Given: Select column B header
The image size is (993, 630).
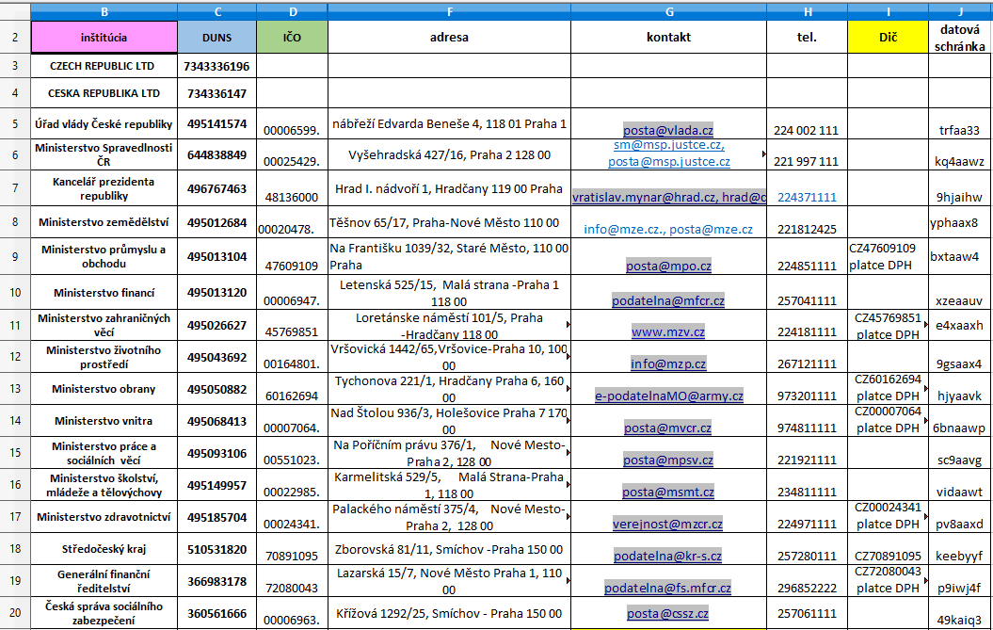Looking at the screenshot, I should pos(104,12).
